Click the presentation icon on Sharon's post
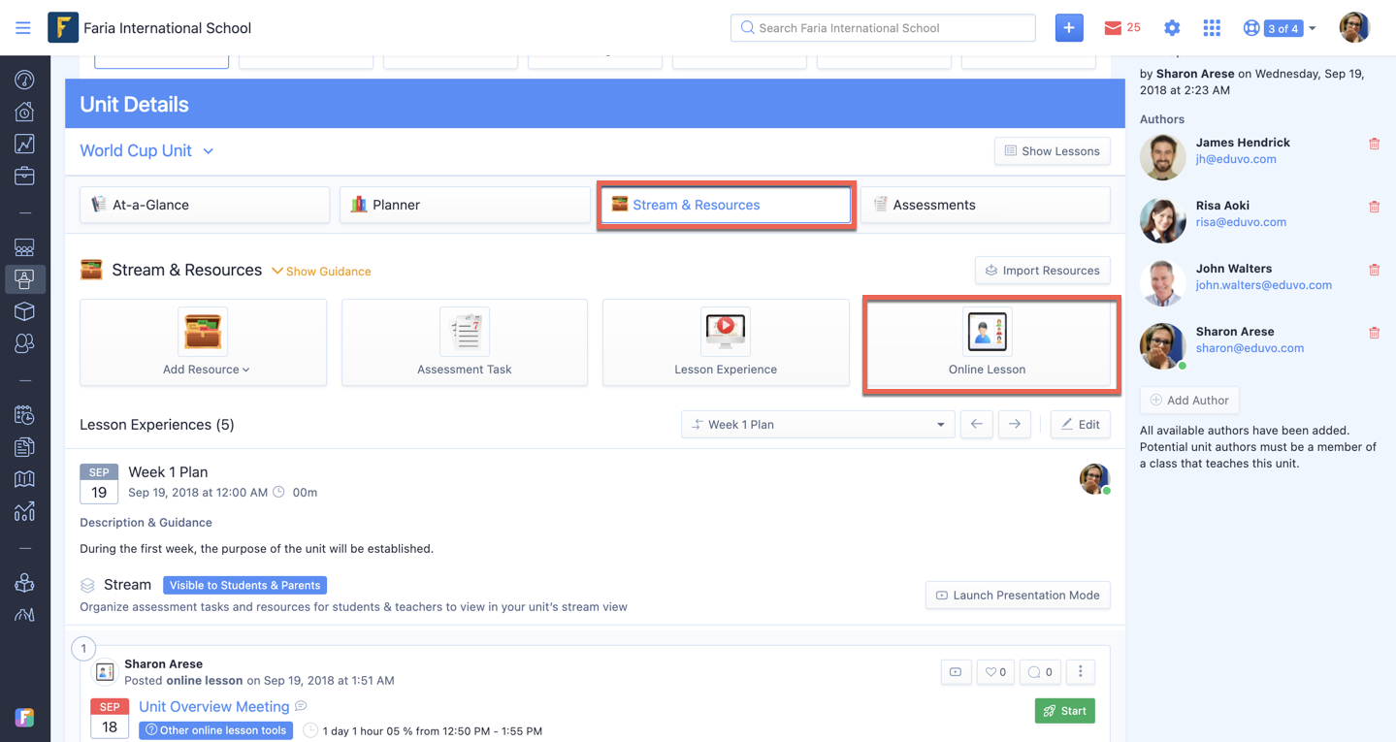Screen dimensions: 1396x742 pos(956,672)
